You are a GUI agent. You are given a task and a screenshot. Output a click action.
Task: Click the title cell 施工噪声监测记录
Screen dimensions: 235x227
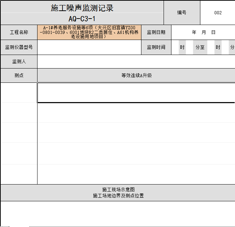(x=82, y=8)
